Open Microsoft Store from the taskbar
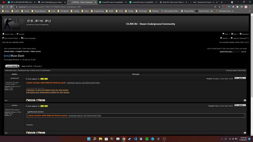The width and height of the screenshot is (253, 142). point(106,139)
